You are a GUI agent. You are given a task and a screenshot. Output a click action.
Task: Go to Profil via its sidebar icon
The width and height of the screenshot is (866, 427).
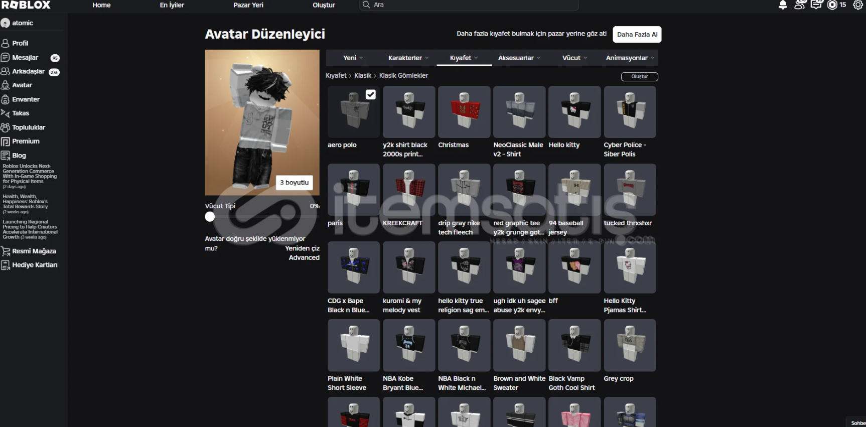tap(6, 43)
